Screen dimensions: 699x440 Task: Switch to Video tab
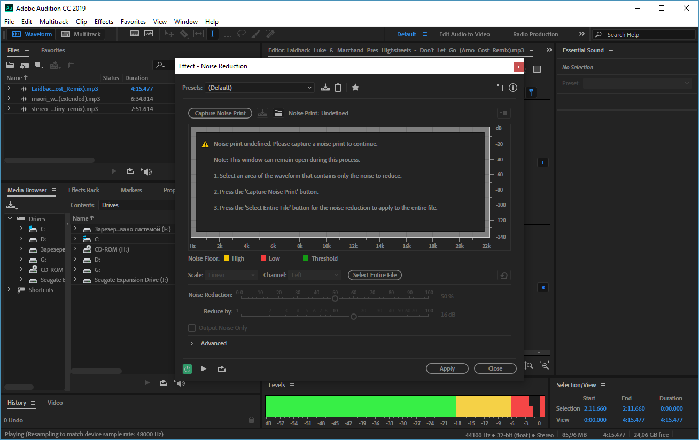pyautogui.click(x=55, y=403)
